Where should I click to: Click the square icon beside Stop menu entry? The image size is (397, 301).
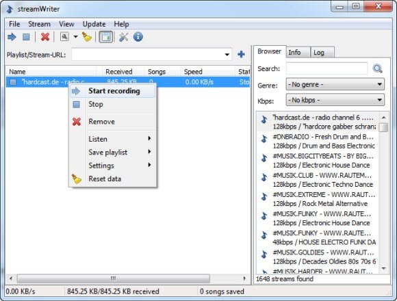click(x=76, y=105)
